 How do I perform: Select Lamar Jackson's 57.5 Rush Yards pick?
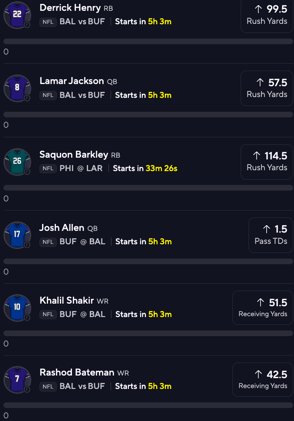267,88
